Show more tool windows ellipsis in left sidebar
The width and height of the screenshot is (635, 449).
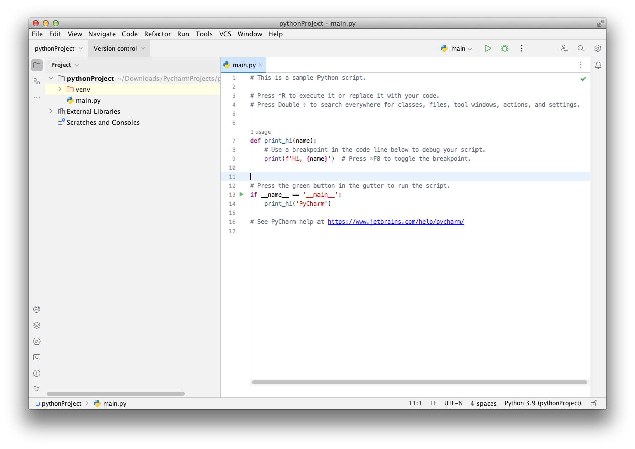tap(37, 97)
